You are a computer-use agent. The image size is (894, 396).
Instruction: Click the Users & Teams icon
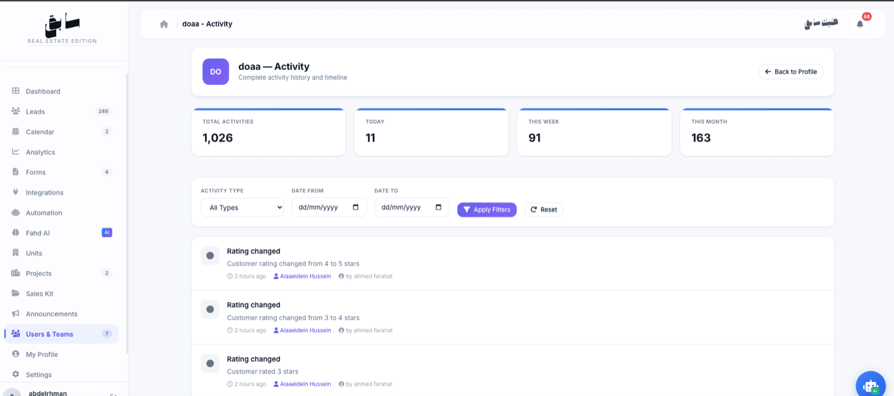pos(16,334)
